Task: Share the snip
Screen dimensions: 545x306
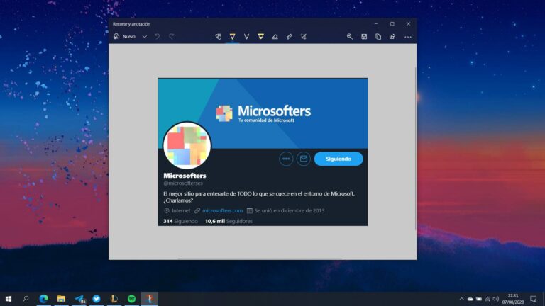Action: [x=392, y=36]
